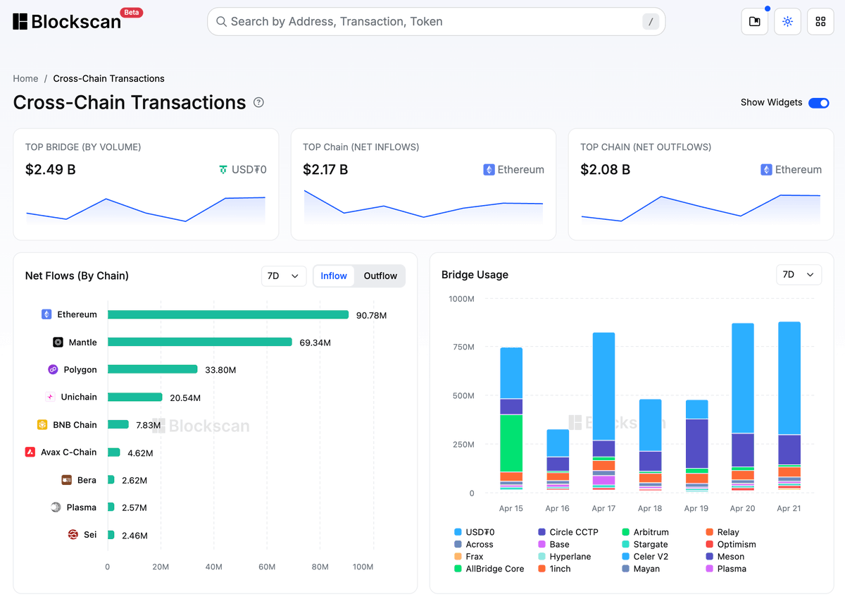Click the Unichain 20.54M value label
The width and height of the screenshot is (845, 604).
click(x=185, y=398)
